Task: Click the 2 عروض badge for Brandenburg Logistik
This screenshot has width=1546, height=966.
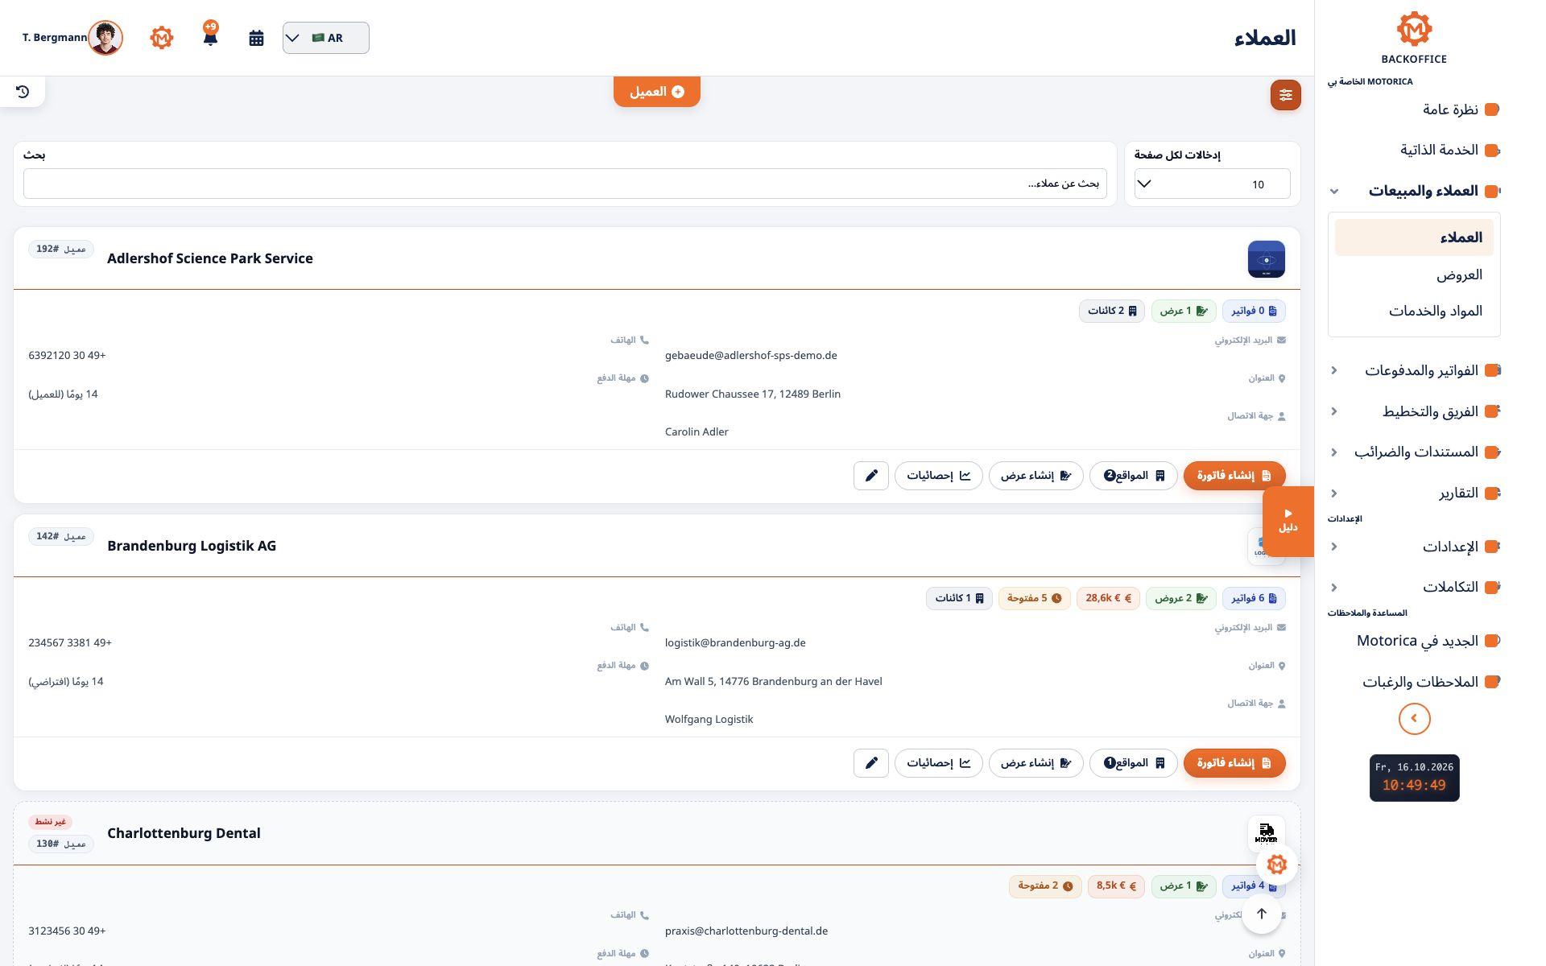Action: click(1180, 598)
